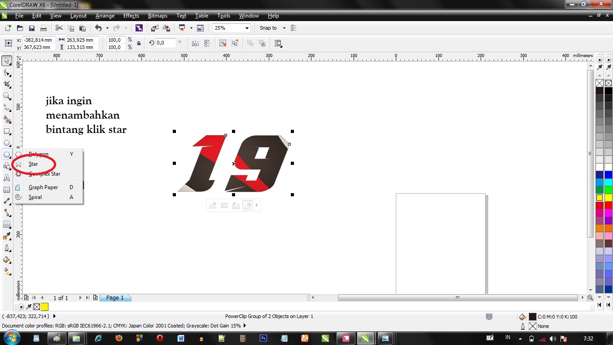The width and height of the screenshot is (613, 345).
Task: Open the Smart Fill tool
Action: click(x=7, y=119)
